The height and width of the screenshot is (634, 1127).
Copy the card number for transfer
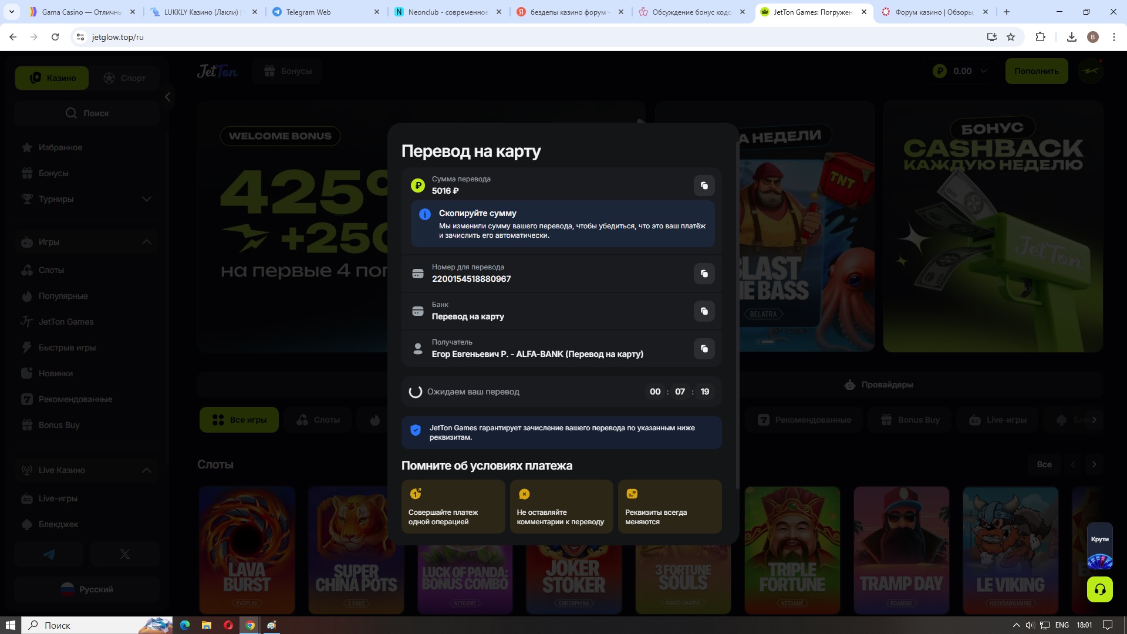click(704, 274)
